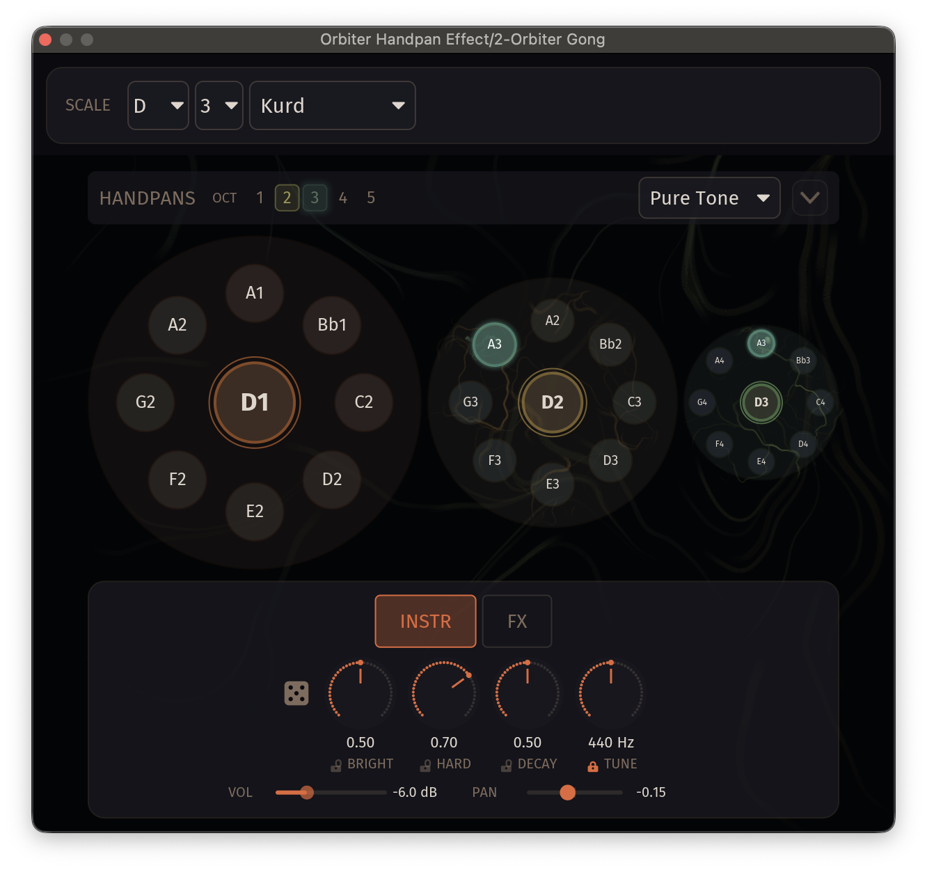The height and width of the screenshot is (870, 927).
Task: Strike the D2 outer pad on large handpan
Action: point(332,480)
